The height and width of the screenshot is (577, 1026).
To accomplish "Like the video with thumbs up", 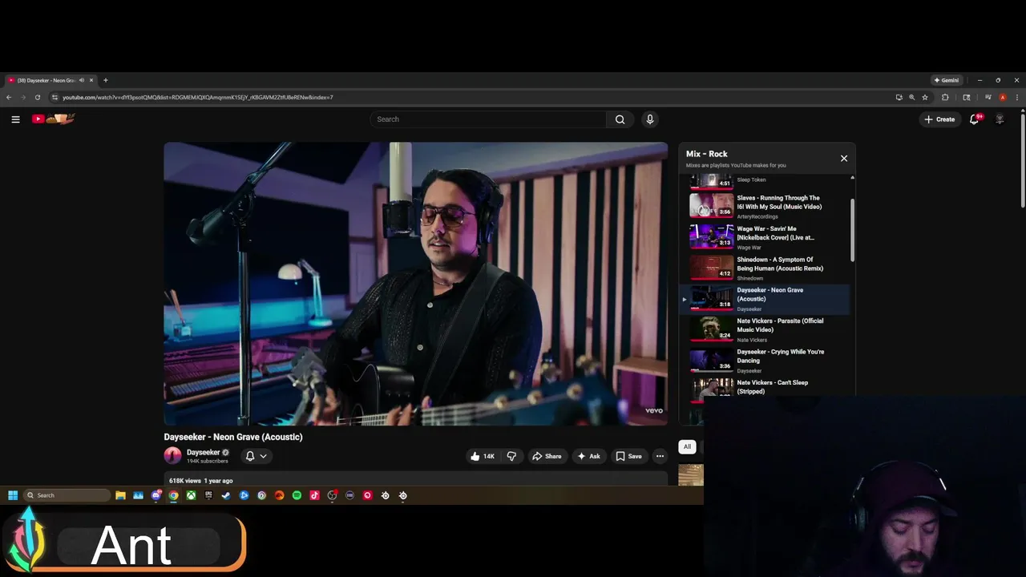I will [483, 456].
